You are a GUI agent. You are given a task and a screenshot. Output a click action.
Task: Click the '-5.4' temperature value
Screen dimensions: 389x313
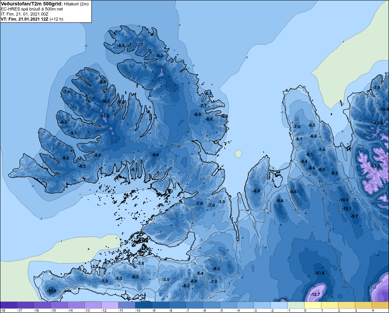(x=200, y=273)
